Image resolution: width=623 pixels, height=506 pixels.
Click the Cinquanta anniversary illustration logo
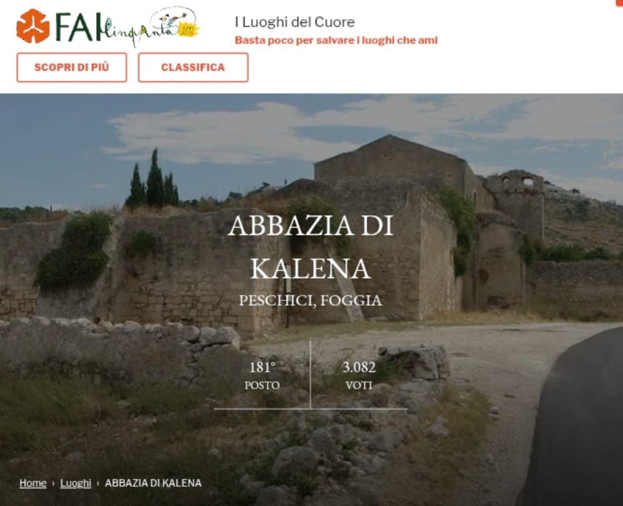coord(150,26)
